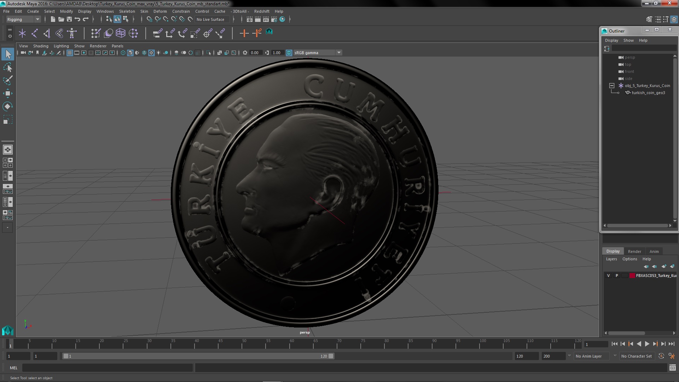The height and width of the screenshot is (382, 679).
Task: Open No Character Set dropdown
Action: tap(637, 356)
